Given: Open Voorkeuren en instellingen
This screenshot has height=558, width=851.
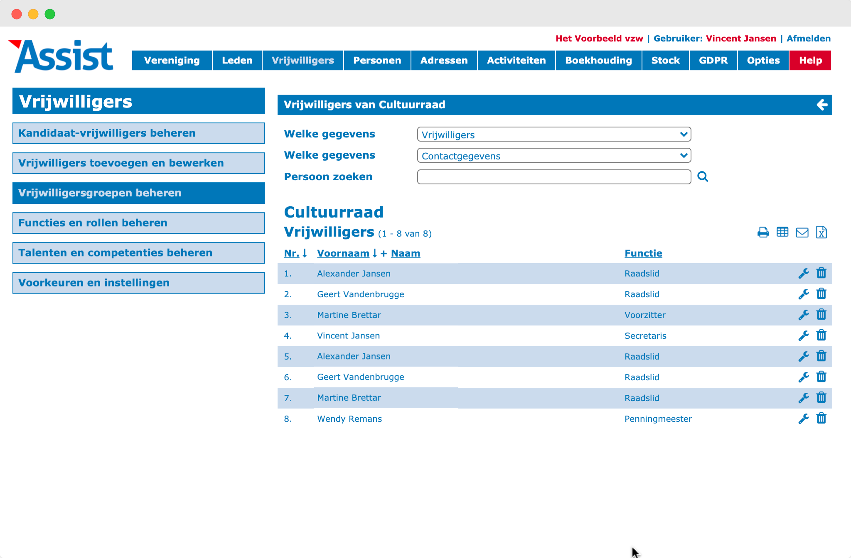Looking at the screenshot, I should point(139,283).
